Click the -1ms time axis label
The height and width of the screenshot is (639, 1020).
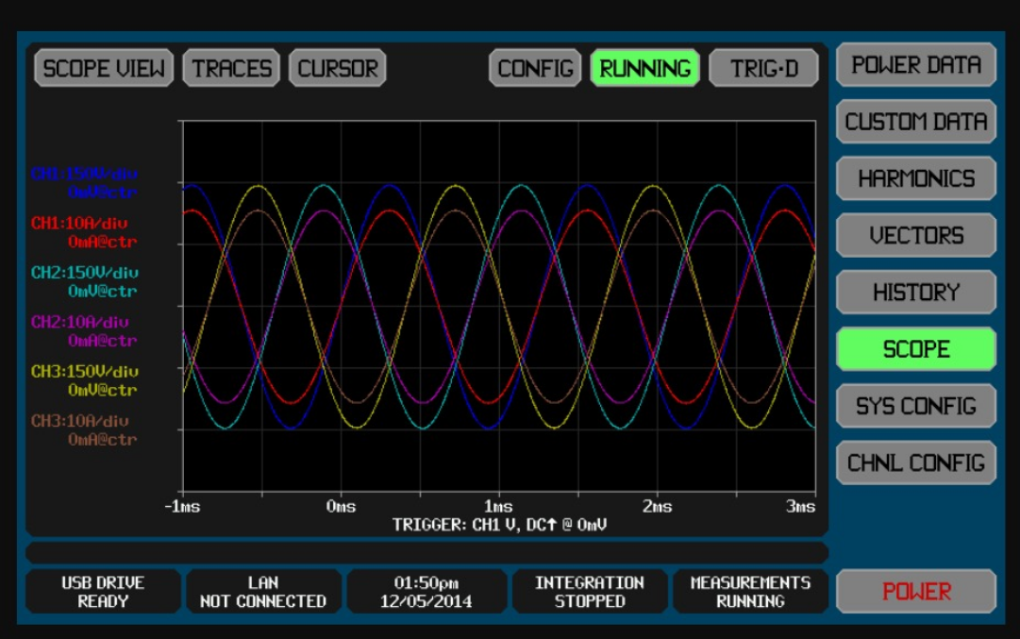click(x=182, y=506)
